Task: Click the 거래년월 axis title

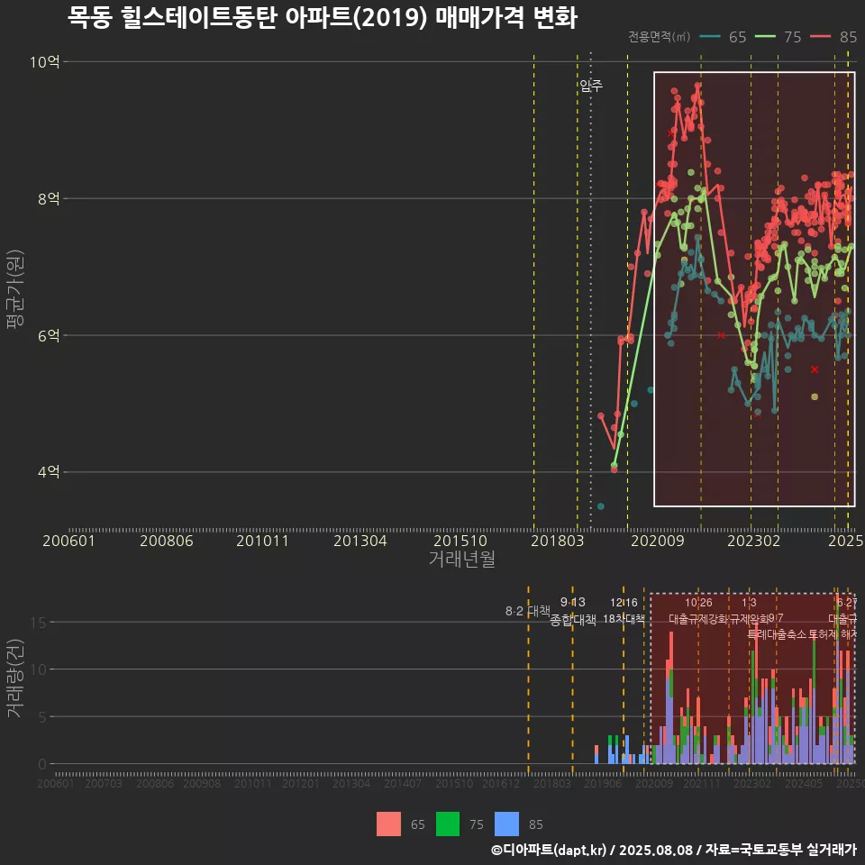Action: (461, 559)
